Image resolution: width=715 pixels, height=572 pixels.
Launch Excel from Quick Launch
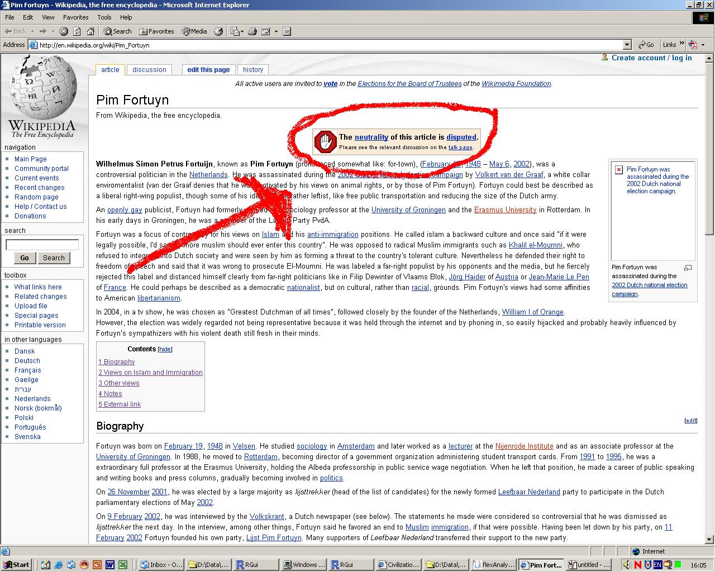pyautogui.click(x=123, y=565)
